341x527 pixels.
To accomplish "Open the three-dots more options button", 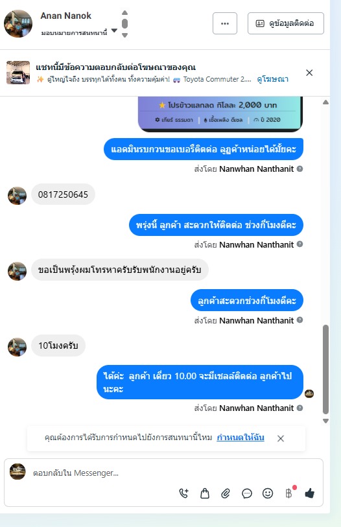I will [225, 23].
